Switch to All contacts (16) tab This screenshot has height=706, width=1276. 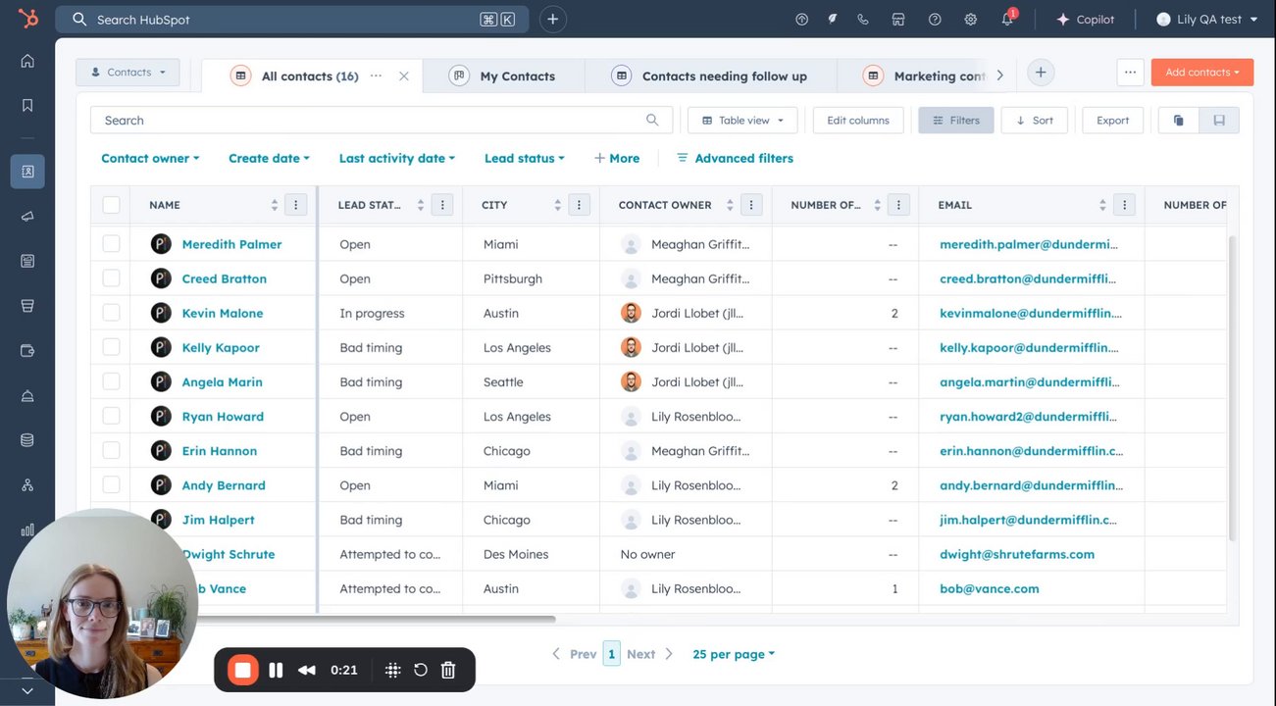(x=310, y=76)
